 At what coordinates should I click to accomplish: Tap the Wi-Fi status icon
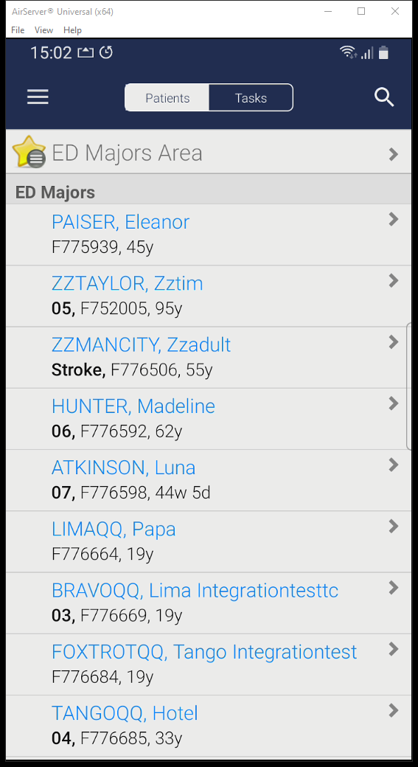(x=349, y=52)
